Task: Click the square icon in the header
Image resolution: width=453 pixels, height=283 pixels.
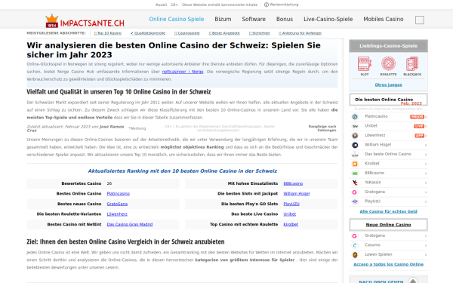Action: (x=420, y=20)
